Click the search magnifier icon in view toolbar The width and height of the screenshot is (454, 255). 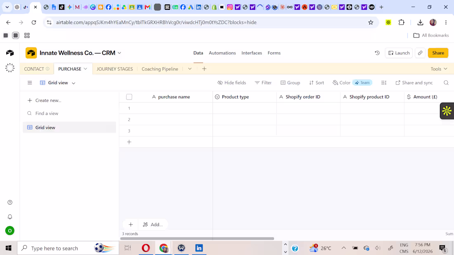click(x=446, y=83)
